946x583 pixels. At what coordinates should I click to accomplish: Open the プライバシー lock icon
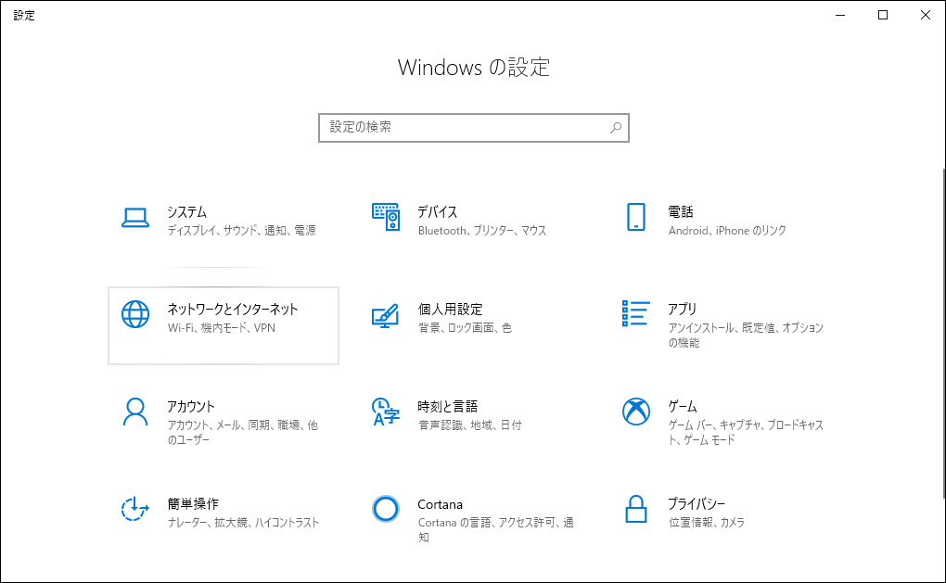pyautogui.click(x=636, y=509)
